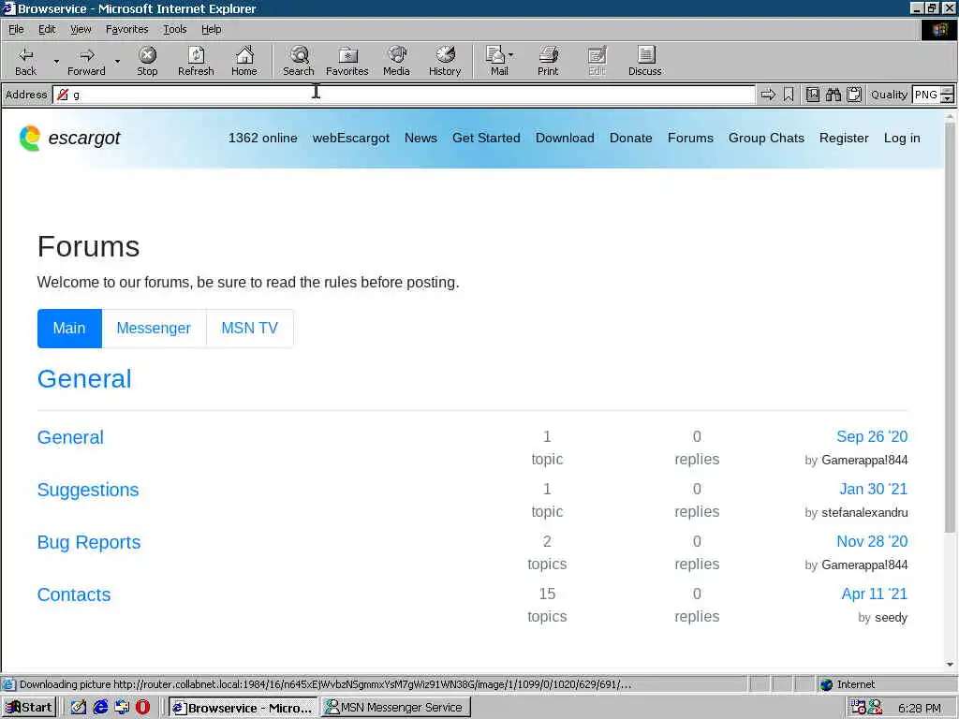Open the Help menu
The image size is (959, 719).
coord(211,29)
